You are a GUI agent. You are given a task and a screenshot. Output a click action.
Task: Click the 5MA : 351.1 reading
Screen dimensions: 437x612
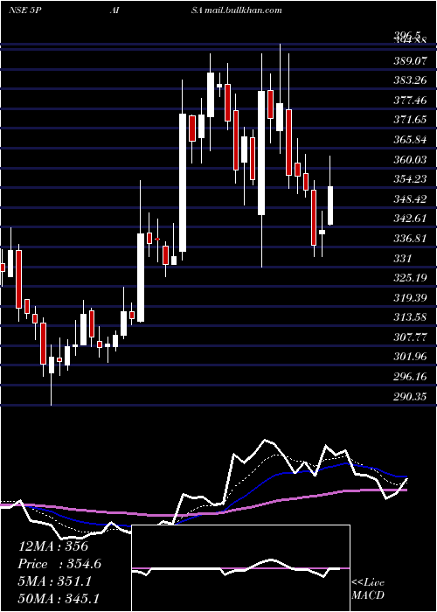click(54, 581)
